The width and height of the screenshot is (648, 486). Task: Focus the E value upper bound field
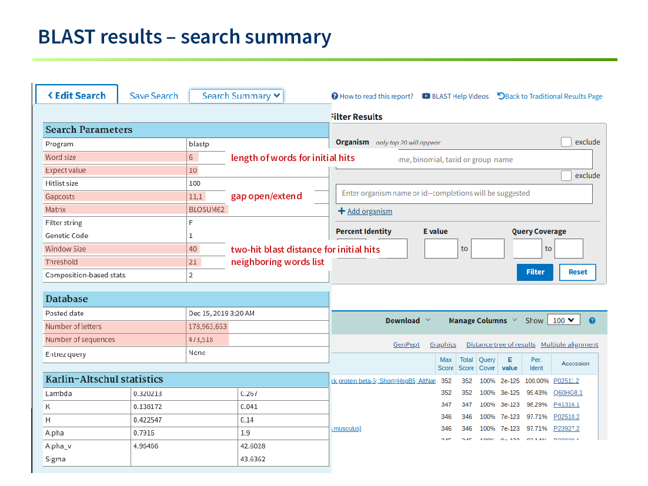point(487,249)
